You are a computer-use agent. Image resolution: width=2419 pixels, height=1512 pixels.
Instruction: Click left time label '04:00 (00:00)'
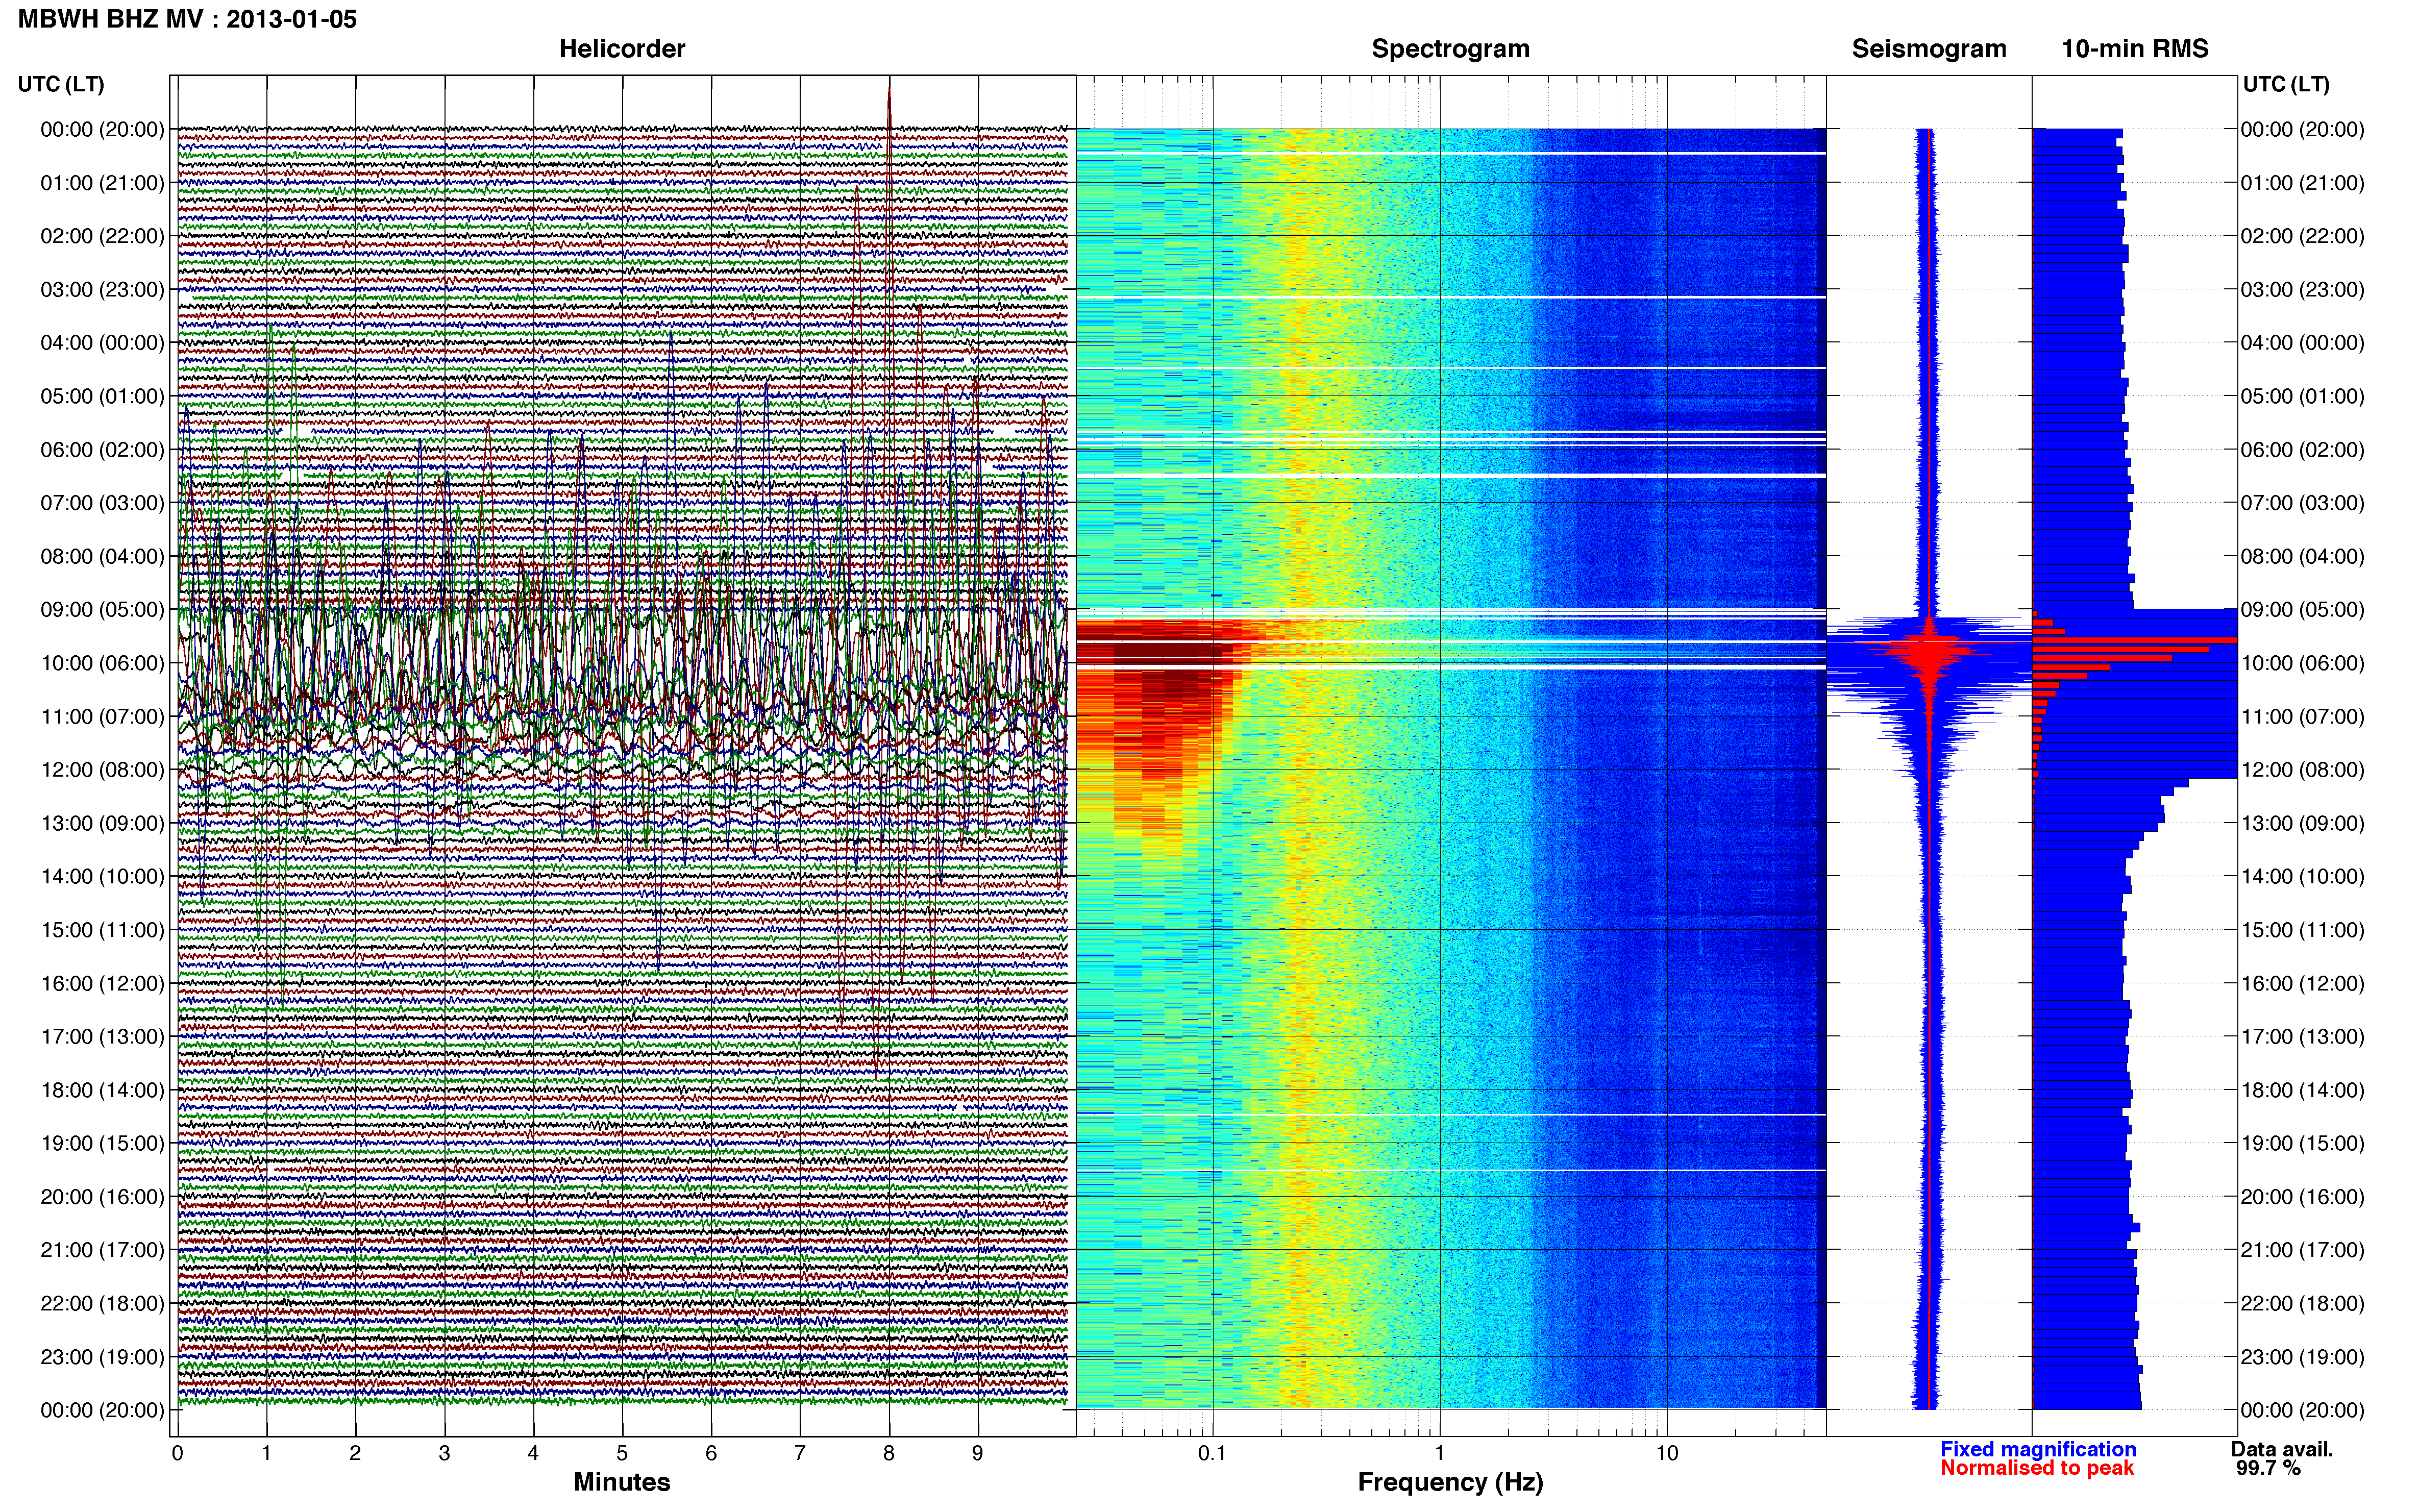pyautogui.click(x=102, y=343)
